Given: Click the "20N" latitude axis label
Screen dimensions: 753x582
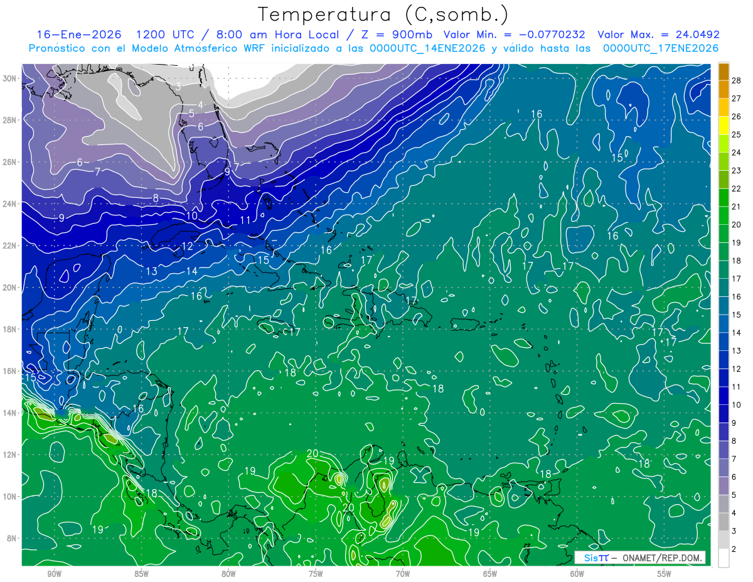Looking at the screenshot, I should point(11,288).
